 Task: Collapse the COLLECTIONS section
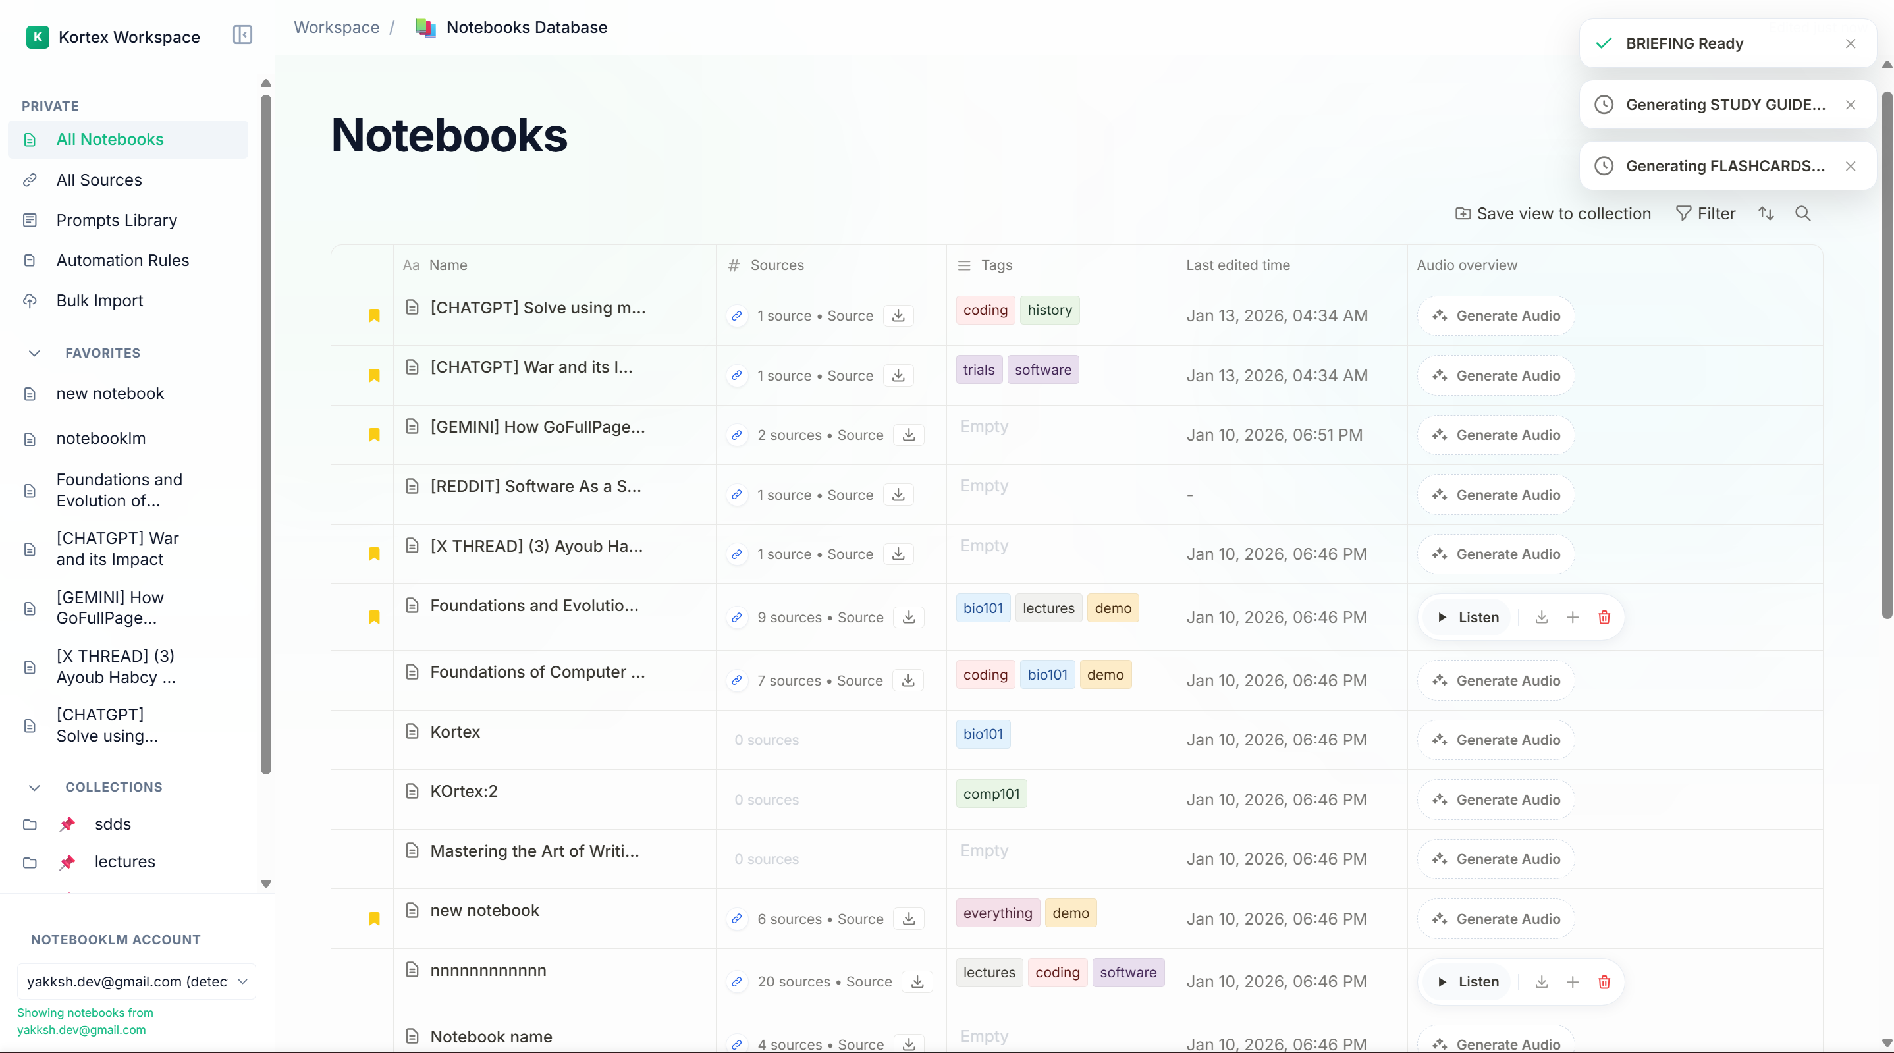point(34,787)
